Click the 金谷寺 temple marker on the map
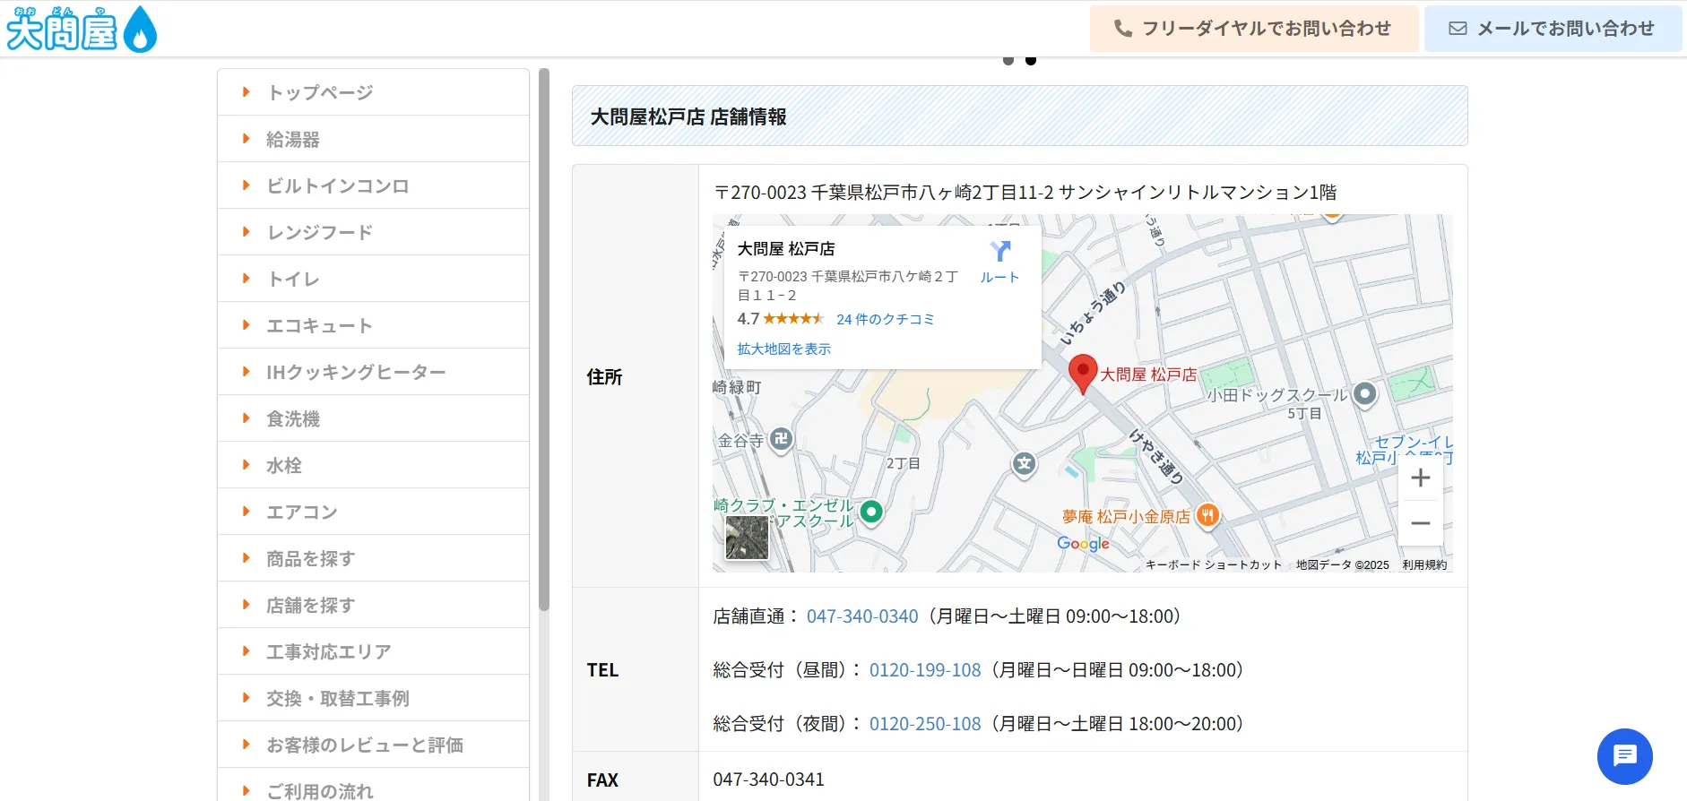This screenshot has height=801, width=1687. 781,439
